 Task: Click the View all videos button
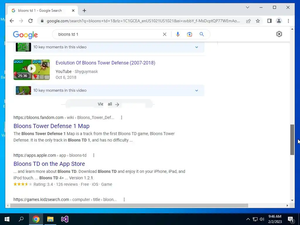109,104
